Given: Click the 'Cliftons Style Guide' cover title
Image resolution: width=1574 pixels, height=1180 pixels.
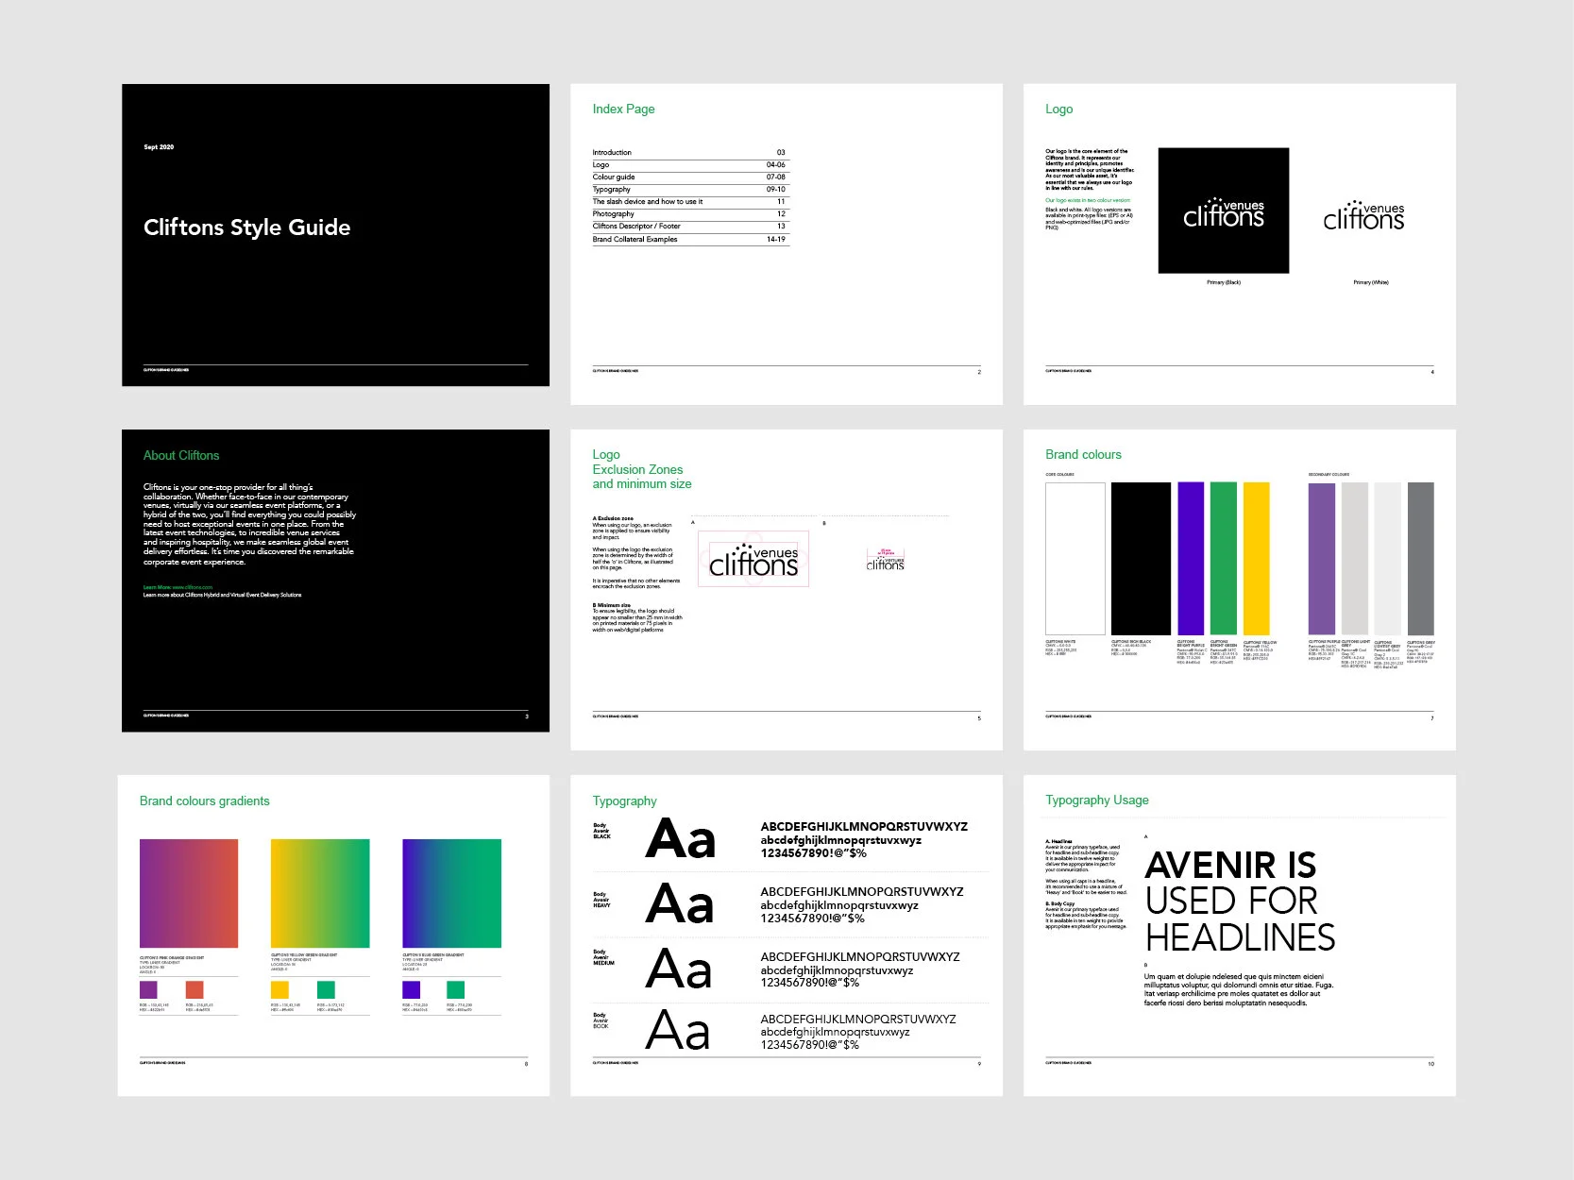Looking at the screenshot, I should click(246, 228).
